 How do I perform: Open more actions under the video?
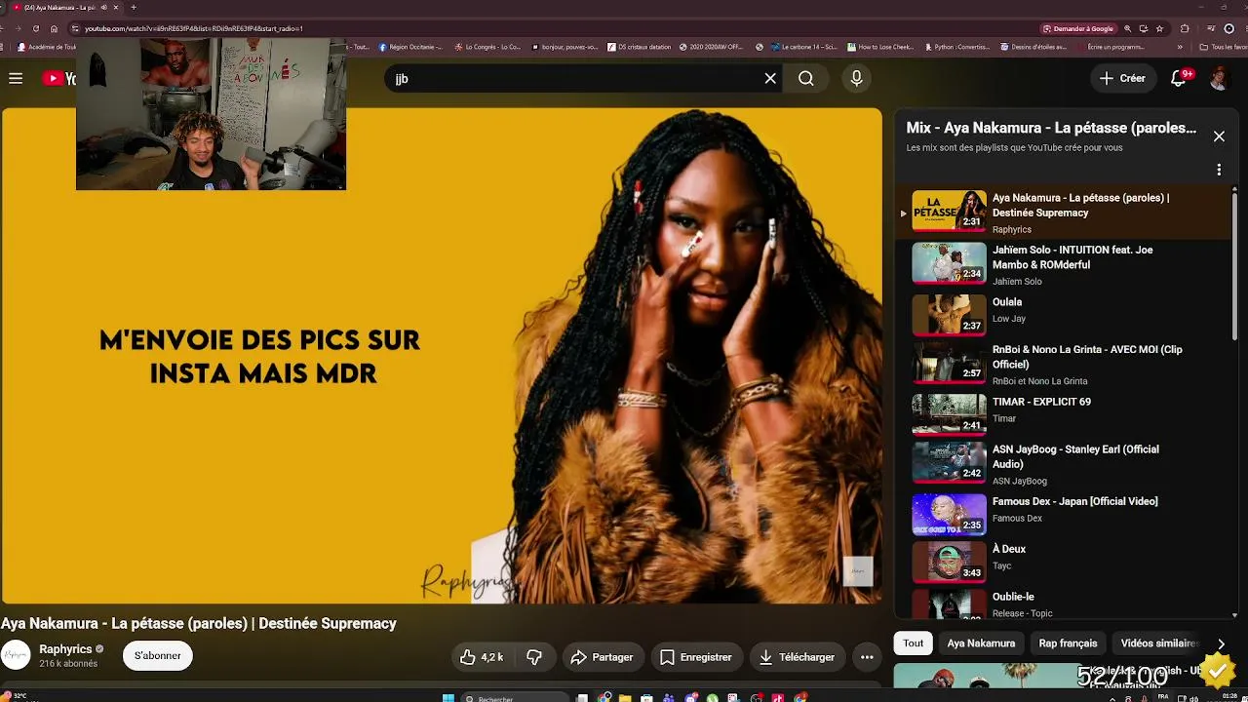pyautogui.click(x=867, y=657)
